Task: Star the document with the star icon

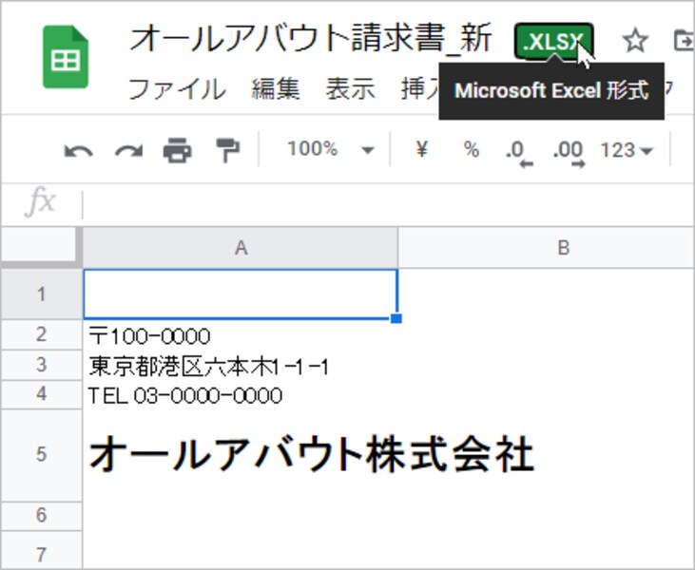Action: [635, 41]
